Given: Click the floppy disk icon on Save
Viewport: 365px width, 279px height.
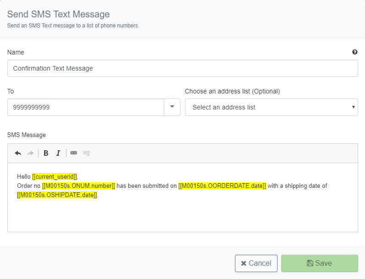Looking at the screenshot, I should click(310, 263).
